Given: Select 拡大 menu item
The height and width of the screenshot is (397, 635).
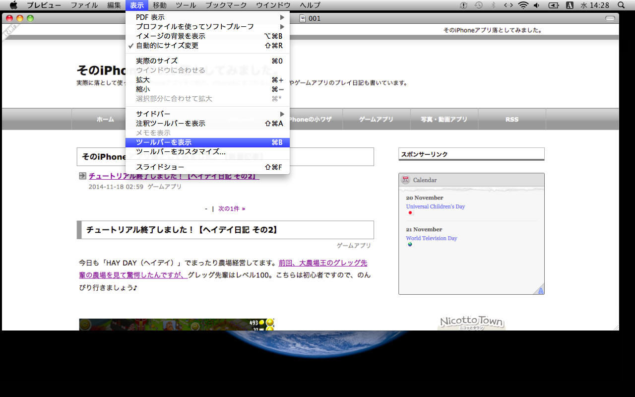Looking at the screenshot, I should click(208, 80).
